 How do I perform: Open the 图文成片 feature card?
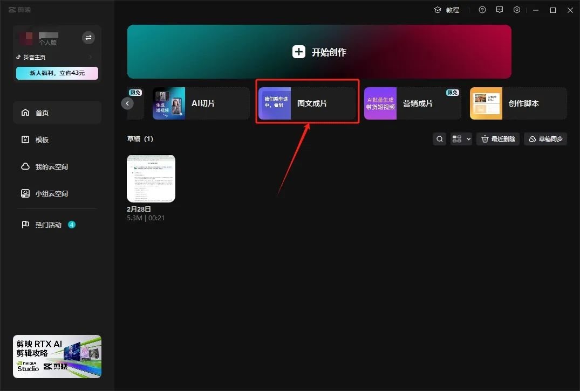pos(307,103)
